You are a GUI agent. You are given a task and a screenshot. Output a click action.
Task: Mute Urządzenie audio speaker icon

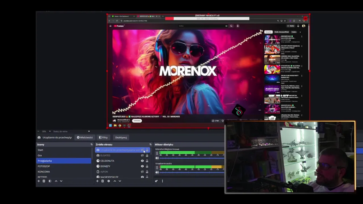(x=157, y=173)
